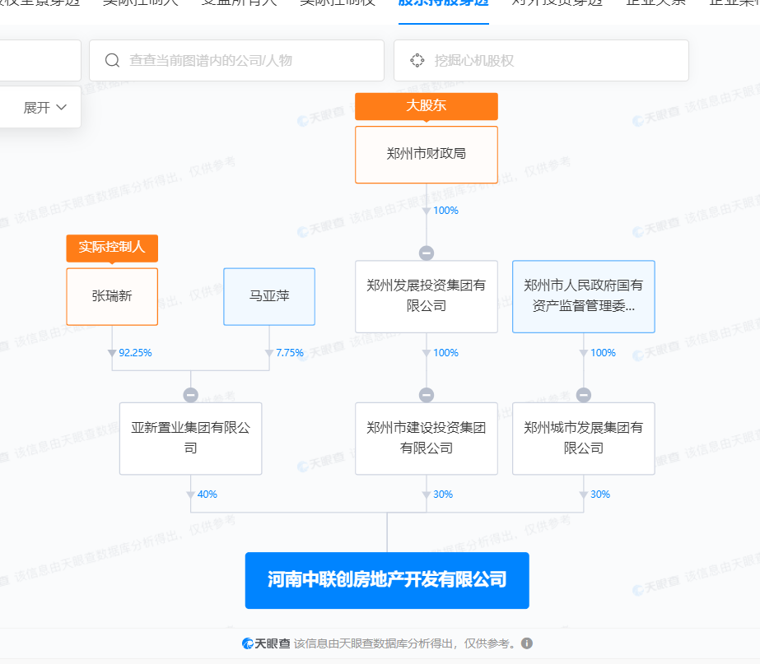Select the 亚新置业集团有限公司 node
Image resolution: width=760 pixels, height=664 pixels.
pyautogui.click(x=190, y=438)
